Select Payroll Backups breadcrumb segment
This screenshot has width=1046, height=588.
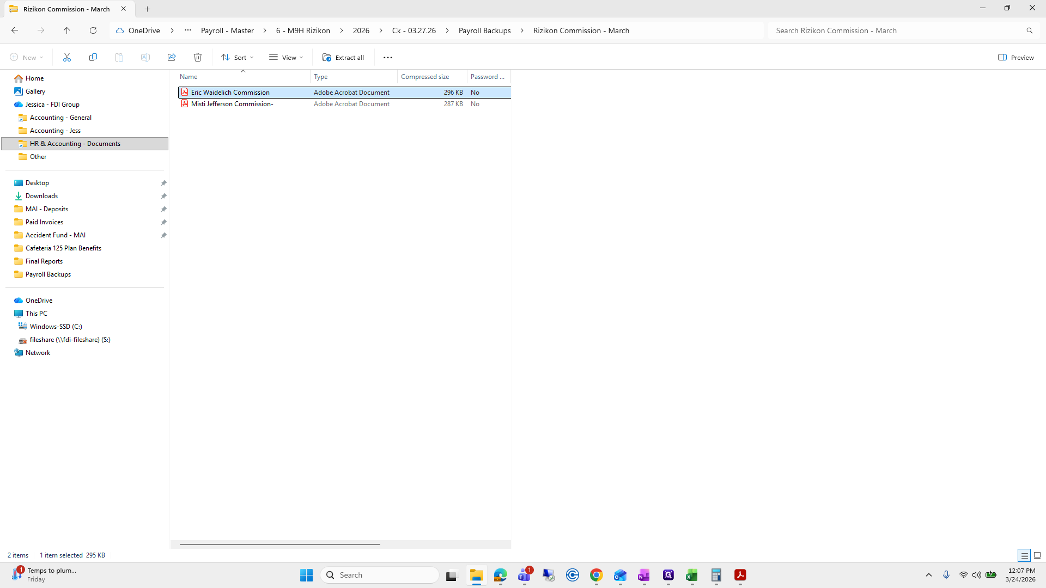click(x=484, y=30)
